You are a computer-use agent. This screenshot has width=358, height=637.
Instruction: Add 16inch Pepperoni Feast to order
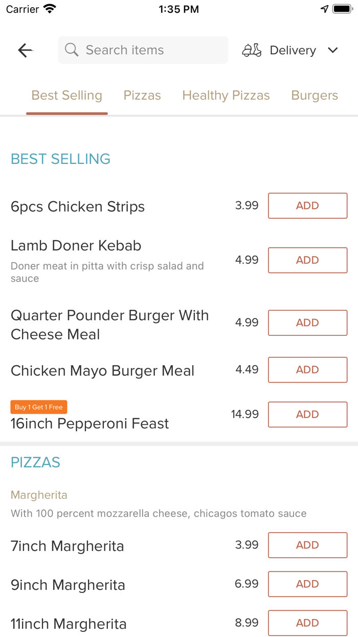click(308, 414)
